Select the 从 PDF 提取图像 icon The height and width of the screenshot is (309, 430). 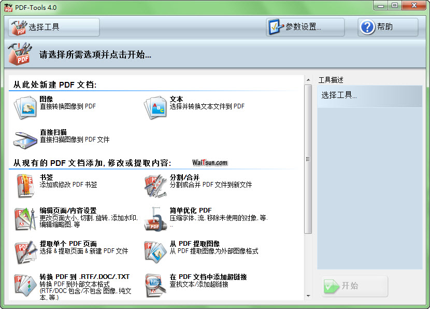[x=155, y=251]
